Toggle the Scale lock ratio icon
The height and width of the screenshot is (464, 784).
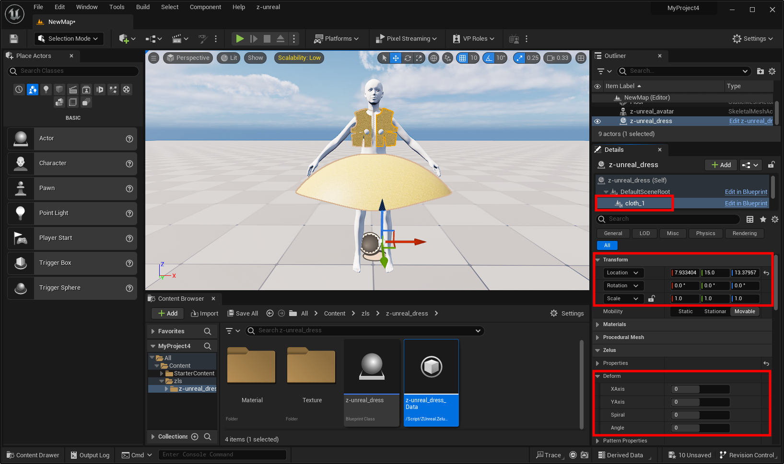click(652, 299)
